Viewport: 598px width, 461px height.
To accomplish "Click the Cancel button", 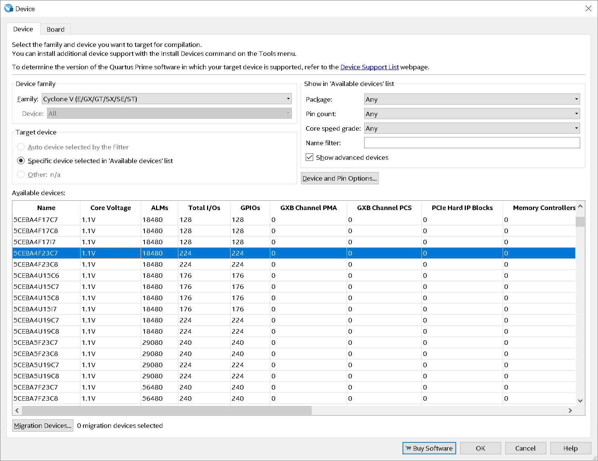I will (525, 448).
